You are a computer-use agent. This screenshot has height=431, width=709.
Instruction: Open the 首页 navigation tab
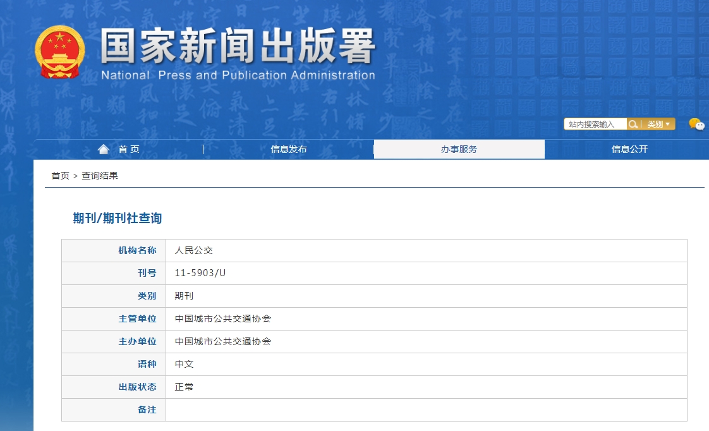click(x=129, y=149)
